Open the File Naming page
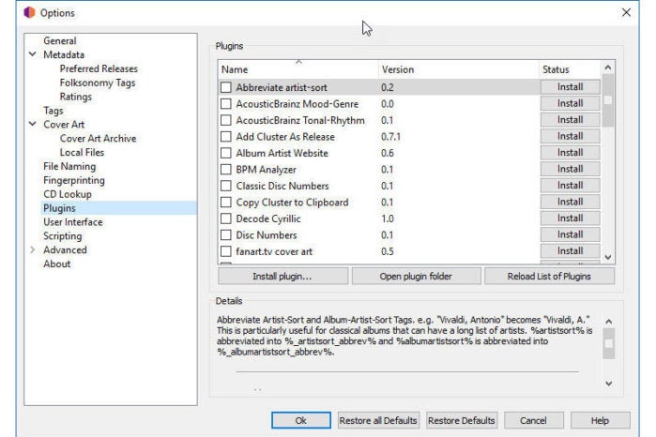This screenshot has height=437, width=656. point(69,166)
